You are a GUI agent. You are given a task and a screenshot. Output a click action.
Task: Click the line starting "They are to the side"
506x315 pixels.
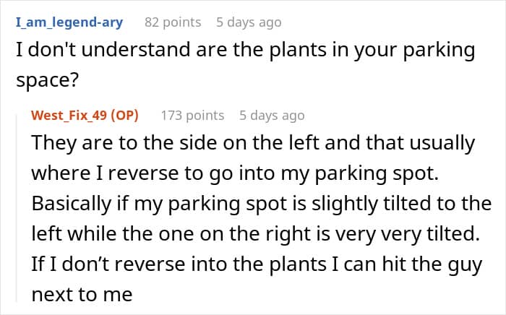click(253, 143)
